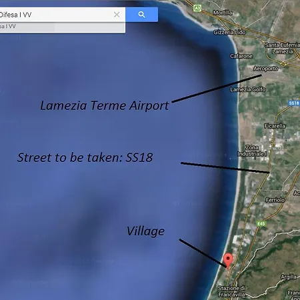This screenshot has height=300, width=300.
Task: Click the SS18 road shield
Action: pos(294,103)
